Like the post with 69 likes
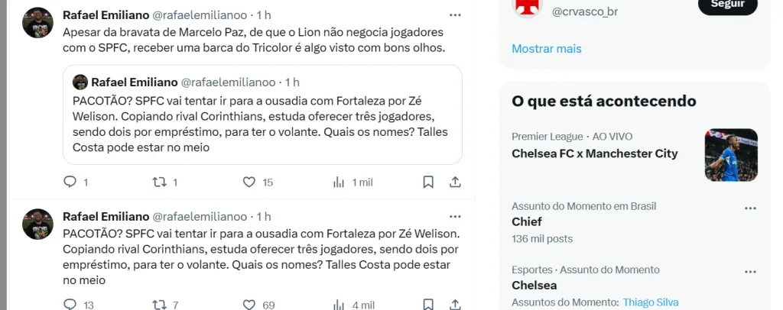 click(x=249, y=305)
